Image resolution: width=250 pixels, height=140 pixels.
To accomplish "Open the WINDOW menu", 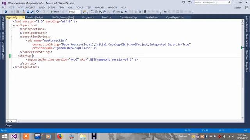I will coord(112,7).
